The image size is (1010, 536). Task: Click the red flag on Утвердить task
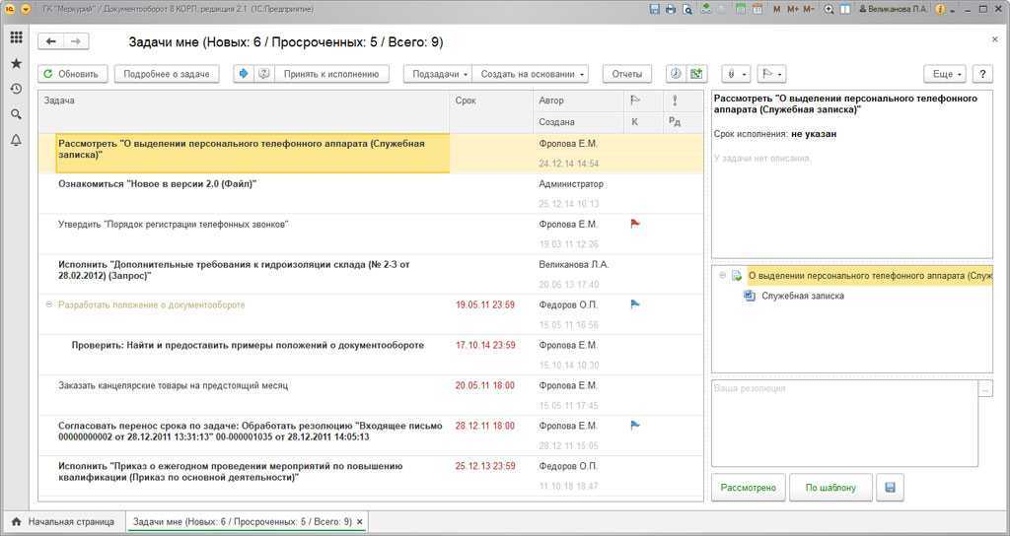pyautogui.click(x=635, y=224)
